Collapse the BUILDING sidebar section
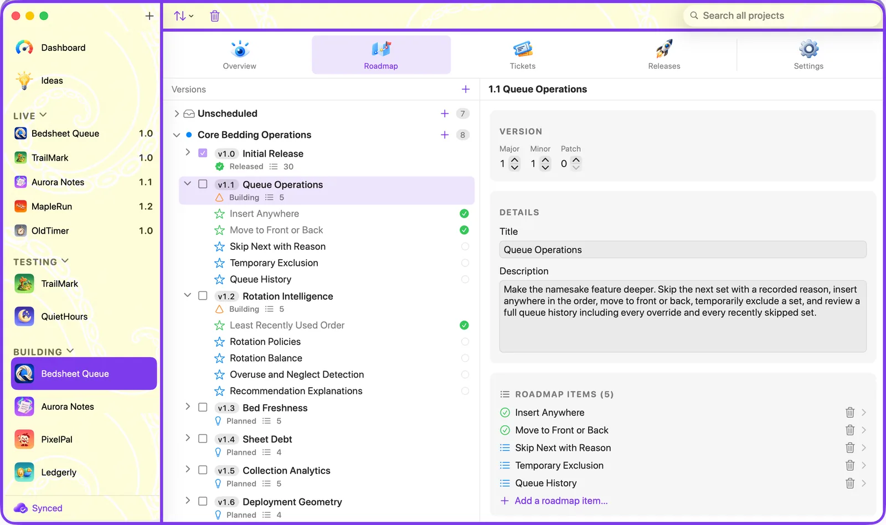This screenshot has width=886, height=525. pyautogui.click(x=70, y=351)
